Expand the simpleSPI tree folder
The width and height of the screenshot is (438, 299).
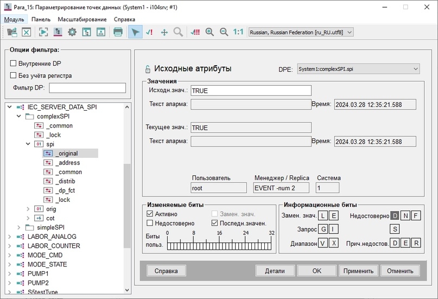tap(18, 227)
